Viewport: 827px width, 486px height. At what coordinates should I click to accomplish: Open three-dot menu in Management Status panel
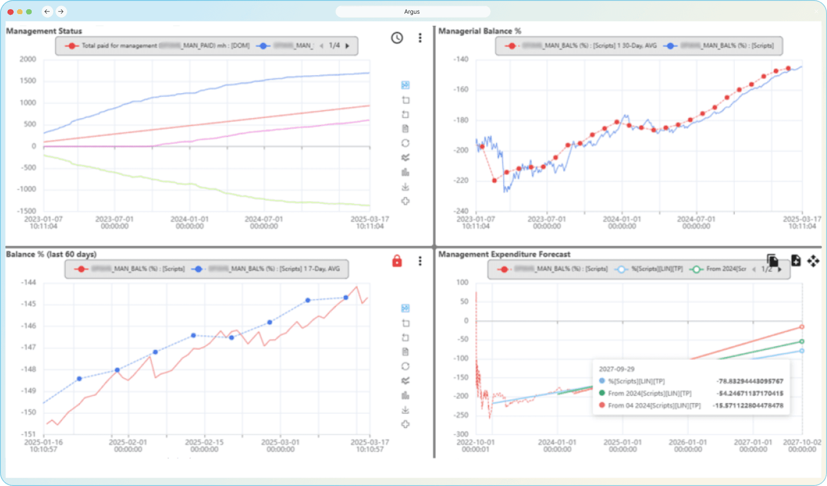(x=420, y=38)
